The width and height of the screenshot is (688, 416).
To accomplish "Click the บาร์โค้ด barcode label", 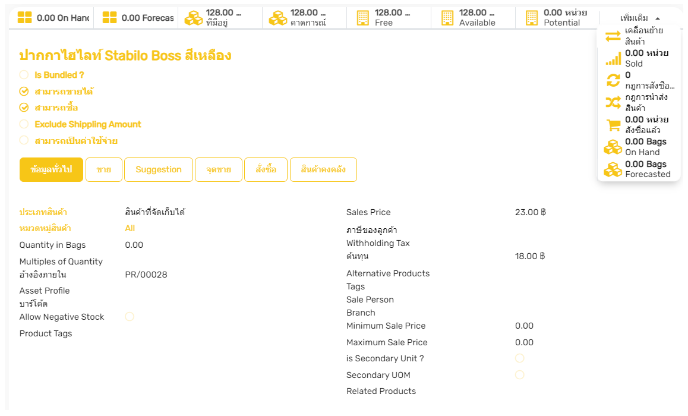I will 33,304.
